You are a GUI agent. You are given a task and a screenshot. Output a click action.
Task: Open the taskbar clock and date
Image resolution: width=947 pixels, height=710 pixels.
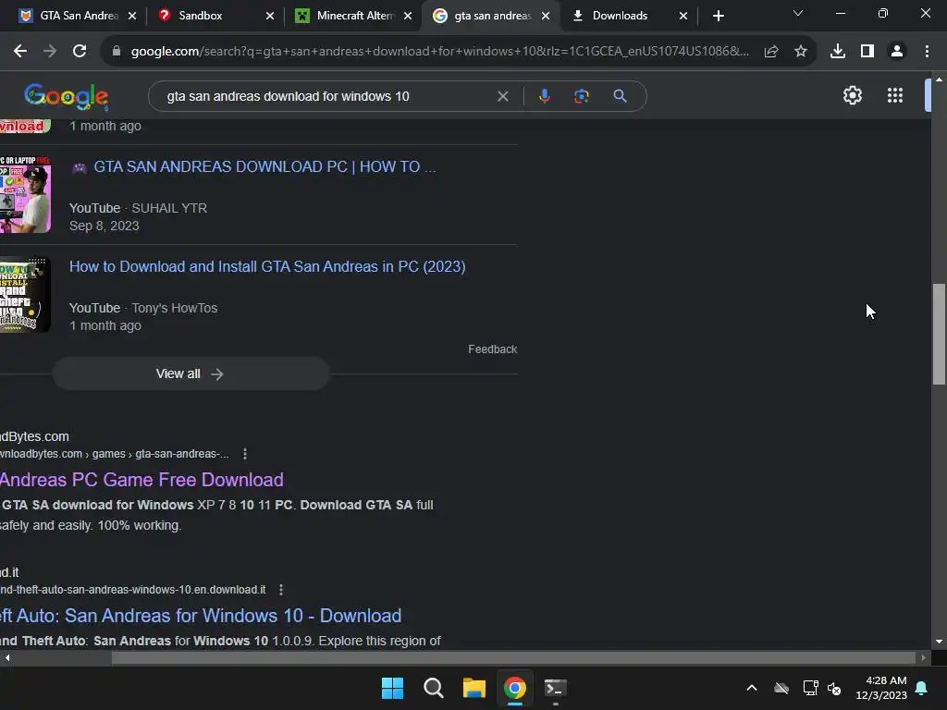[x=881, y=688]
